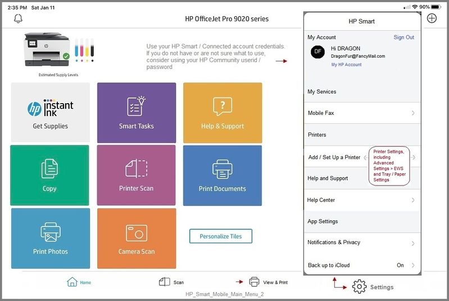
Task: Open the Settings gear tab
Action: coord(373,287)
